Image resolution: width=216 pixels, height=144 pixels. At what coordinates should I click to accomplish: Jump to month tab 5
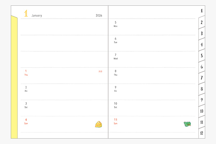coord(202,56)
